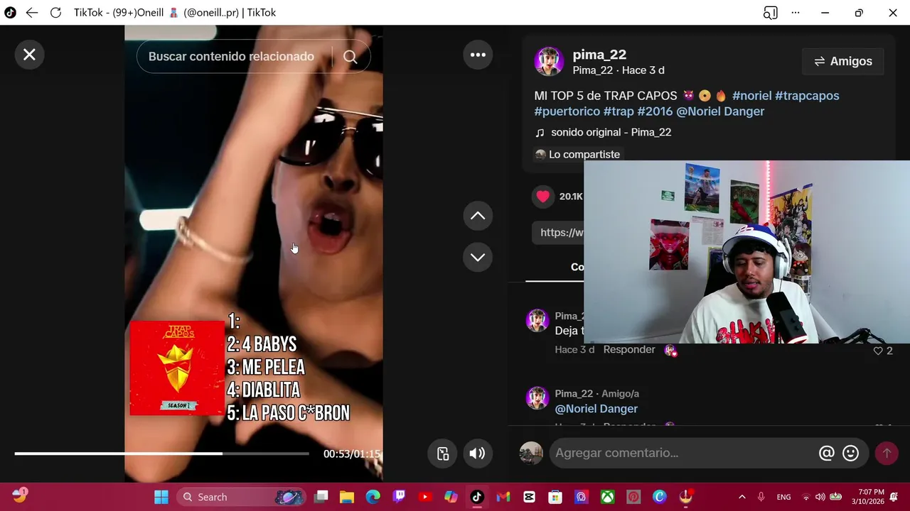
Task: Open the ENG language switcher
Action: coord(783,497)
